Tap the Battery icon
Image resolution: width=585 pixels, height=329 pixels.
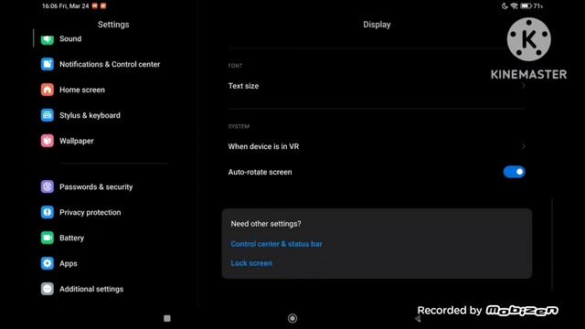[48, 238]
